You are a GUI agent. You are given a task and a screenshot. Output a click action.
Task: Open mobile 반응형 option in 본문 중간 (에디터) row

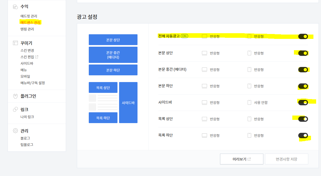pos(259,70)
